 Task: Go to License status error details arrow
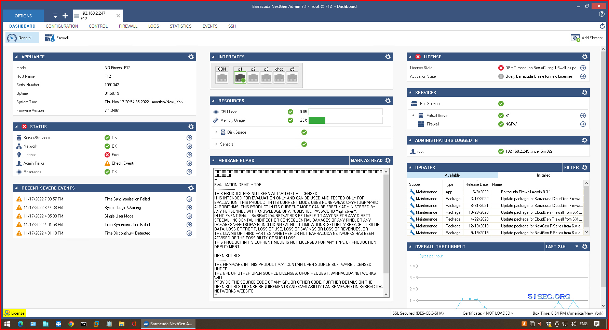coord(189,155)
